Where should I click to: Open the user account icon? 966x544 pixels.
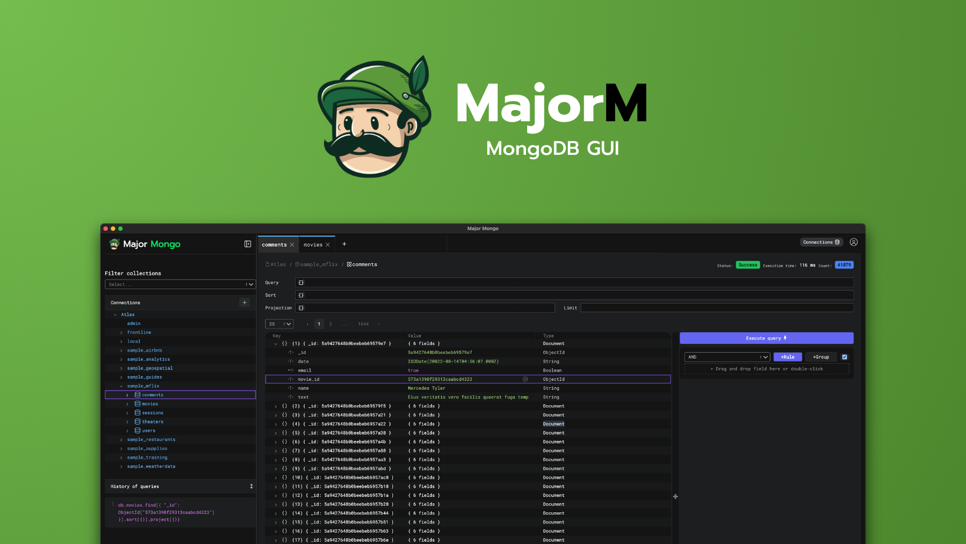pyautogui.click(x=853, y=242)
